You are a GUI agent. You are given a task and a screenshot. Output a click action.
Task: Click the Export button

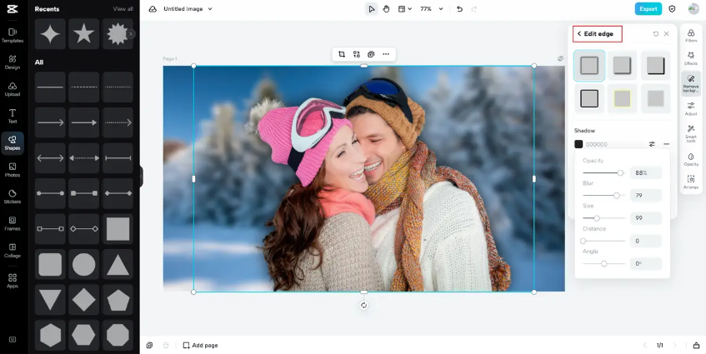(x=648, y=8)
